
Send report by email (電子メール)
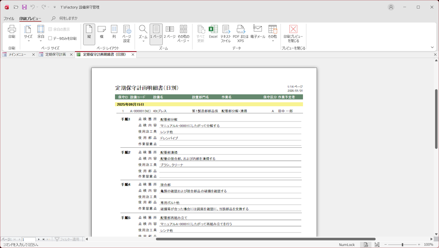pyautogui.click(x=258, y=32)
